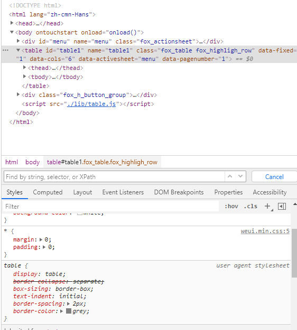Click the three-dot actions icon beside table row

5,50
